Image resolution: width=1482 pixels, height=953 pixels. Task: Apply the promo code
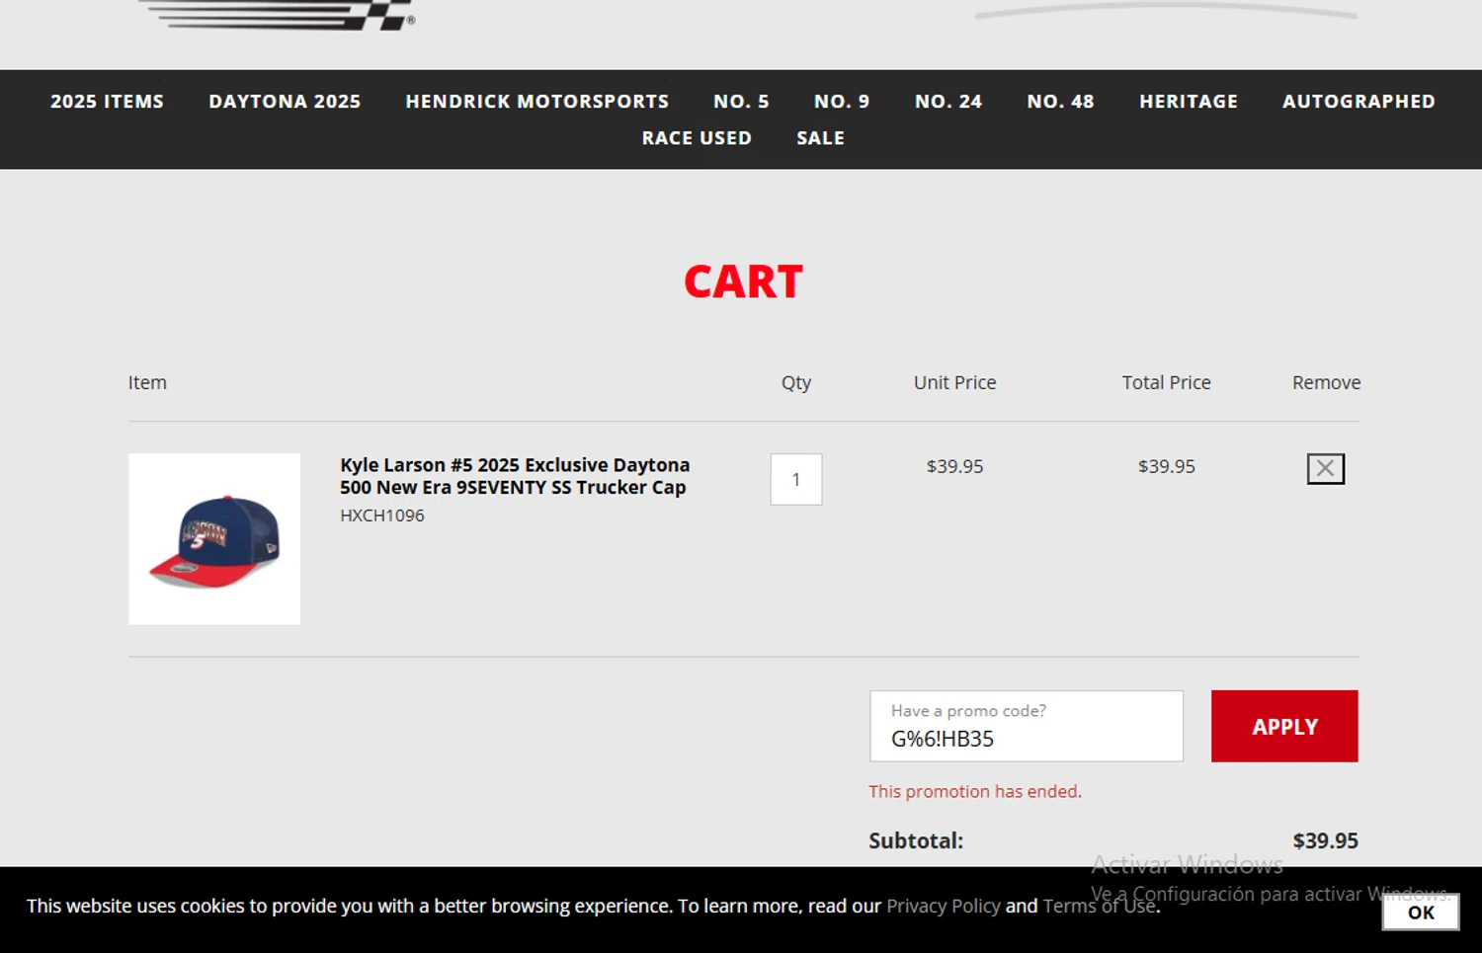pos(1284,726)
